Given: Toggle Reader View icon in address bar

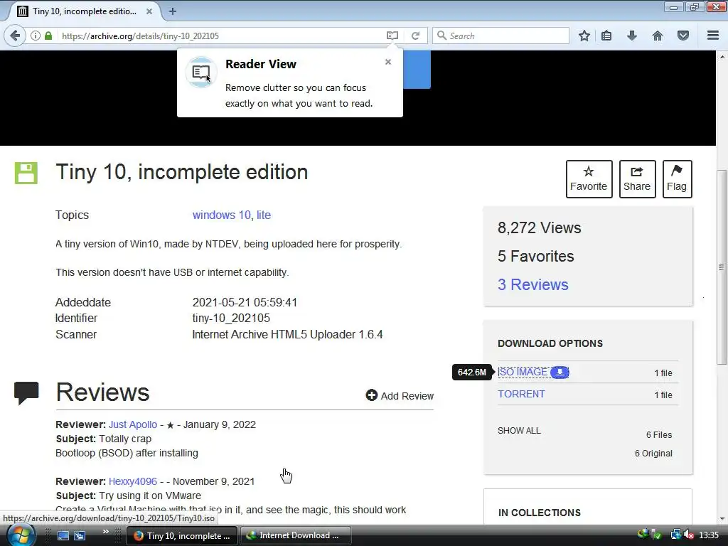Looking at the screenshot, I should tap(392, 36).
